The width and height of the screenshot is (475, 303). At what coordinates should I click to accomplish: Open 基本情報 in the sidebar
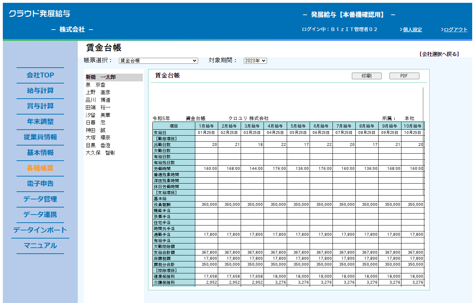(x=40, y=153)
